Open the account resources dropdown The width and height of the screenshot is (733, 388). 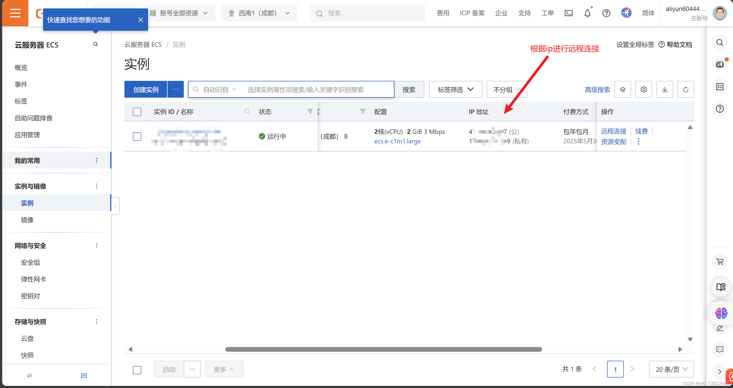coord(179,13)
